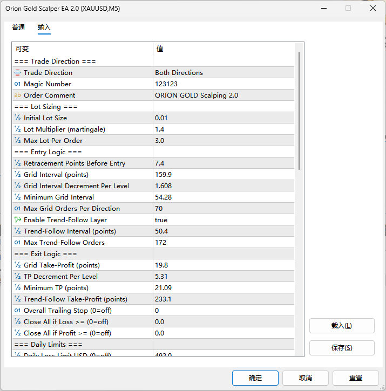386x391 pixels.
Task: Select the Retracement Points value 7.4
Action: point(224,163)
